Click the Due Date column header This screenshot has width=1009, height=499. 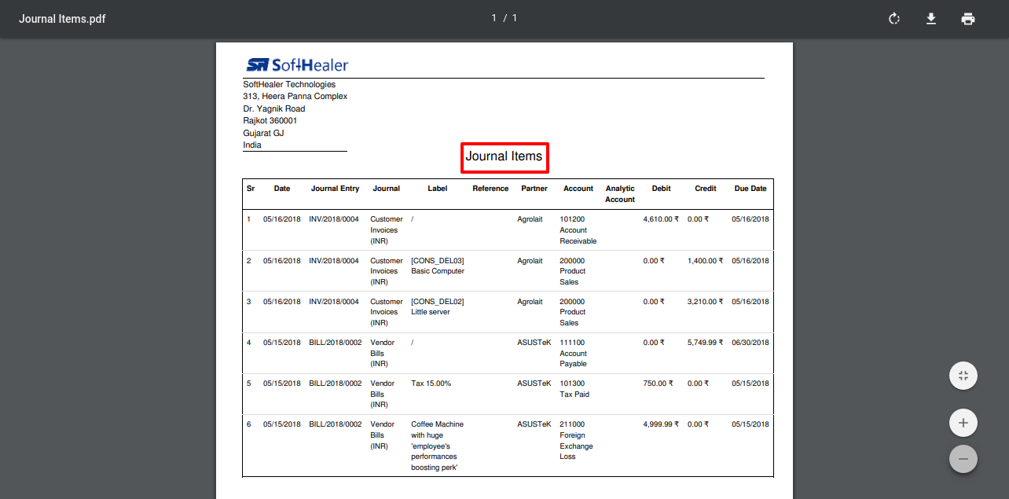750,189
